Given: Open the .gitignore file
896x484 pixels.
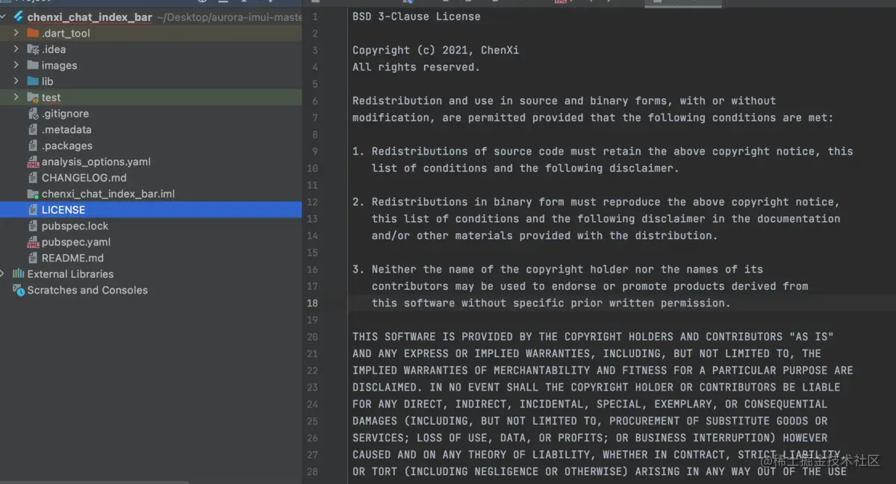Looking at the screenshot, I should tap(65, 114).
